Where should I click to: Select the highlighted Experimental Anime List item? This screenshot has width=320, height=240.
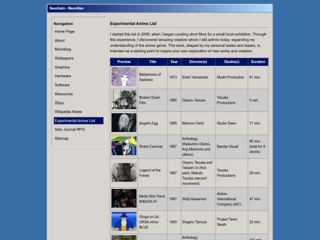(79, 121)
